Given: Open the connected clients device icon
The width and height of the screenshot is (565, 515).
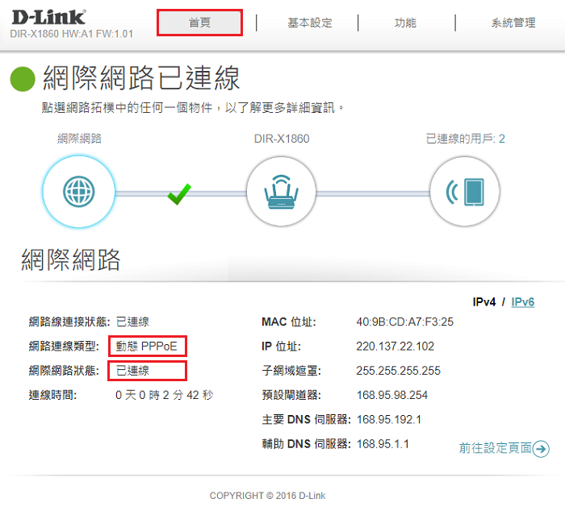Looking at the screenshot, I should pos(466,191).
